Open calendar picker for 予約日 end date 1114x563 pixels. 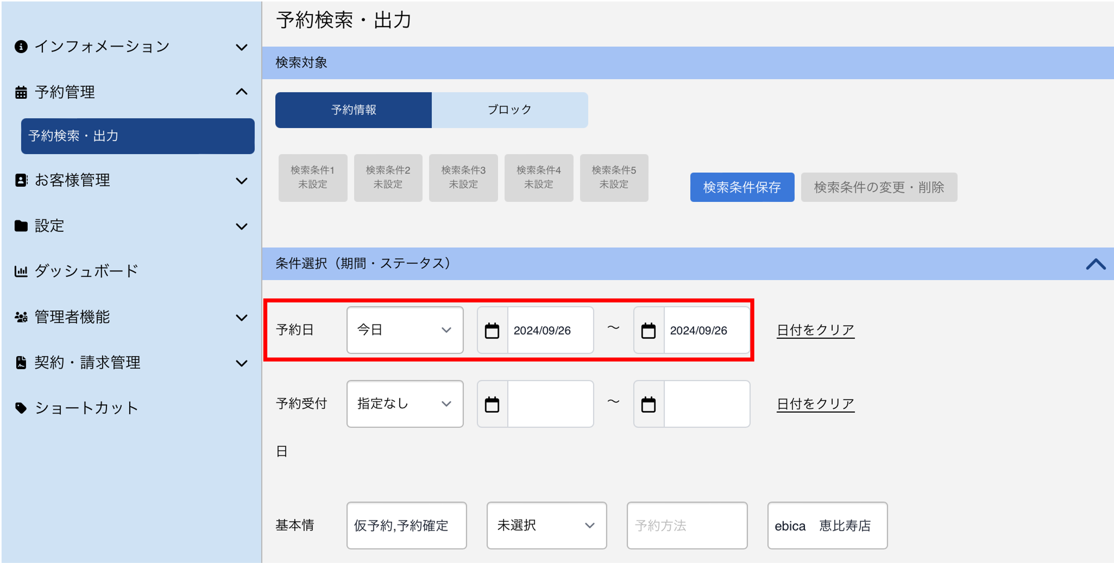tap(648, 330)
